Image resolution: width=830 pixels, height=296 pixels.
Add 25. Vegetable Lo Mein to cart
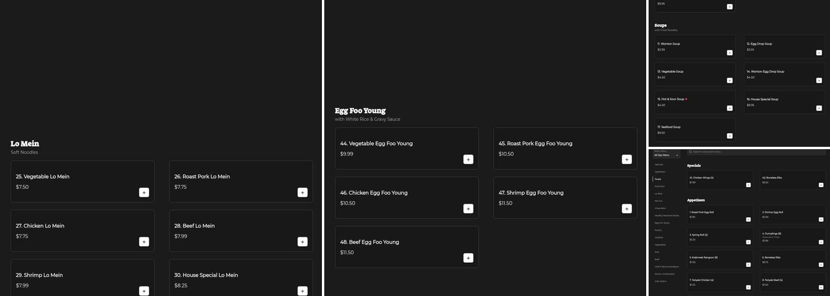pyautogui.click(x=144, y=192)
